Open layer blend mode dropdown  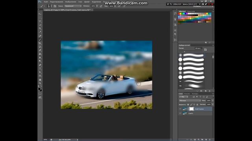coord(190,101)
